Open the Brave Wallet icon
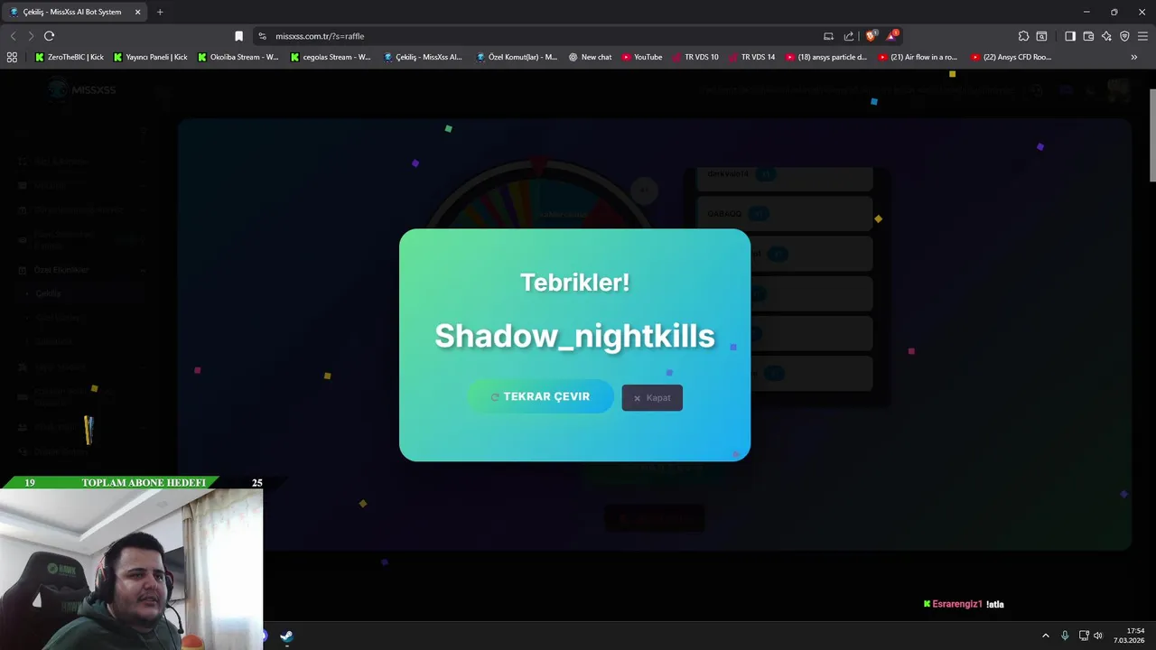Image resolution: width=1156 pixels, height=650 pixels. coord(1088,36)
